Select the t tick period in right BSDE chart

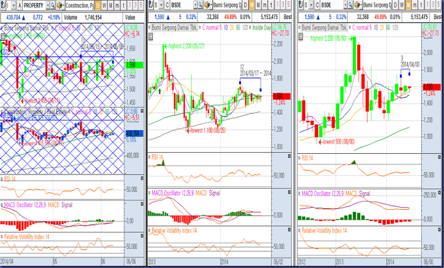pos(421,6)
